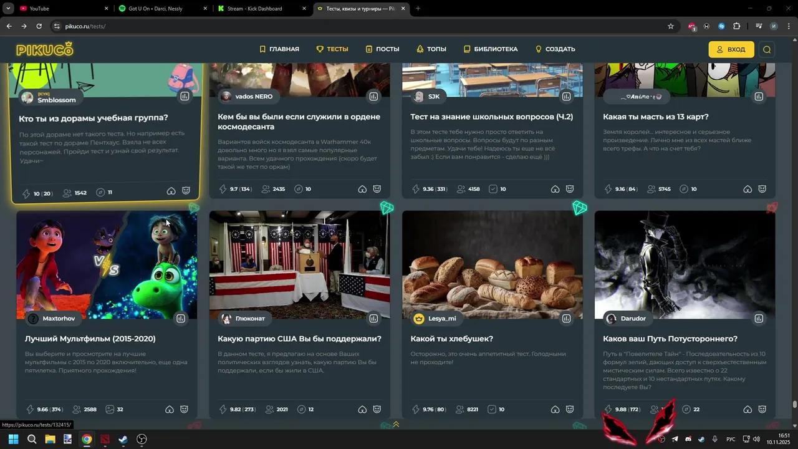The image size is (798, 449).
Task: Click the heart icon on the Путь Потустороннего card
Action: 748,409
